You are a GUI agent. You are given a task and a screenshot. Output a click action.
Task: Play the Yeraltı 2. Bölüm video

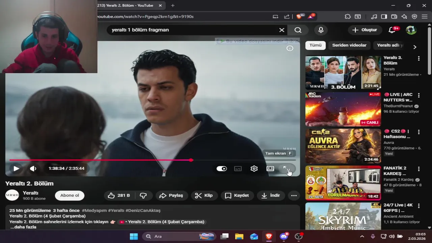click(16, 168)
